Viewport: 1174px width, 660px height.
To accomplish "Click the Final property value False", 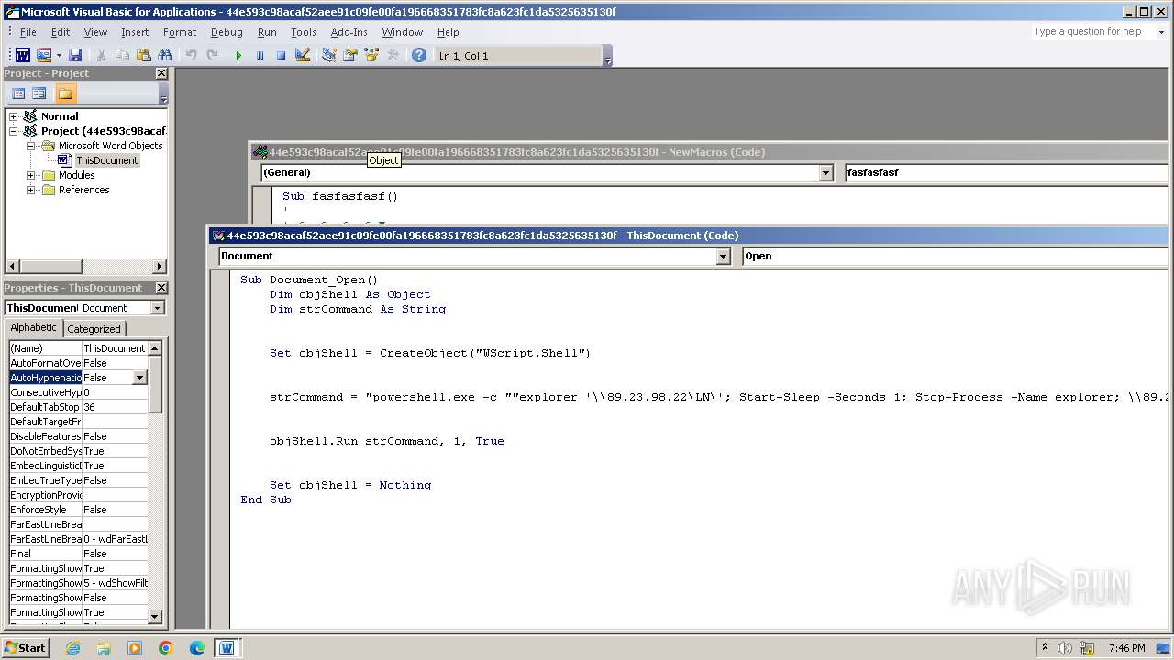I will [115, 554].
